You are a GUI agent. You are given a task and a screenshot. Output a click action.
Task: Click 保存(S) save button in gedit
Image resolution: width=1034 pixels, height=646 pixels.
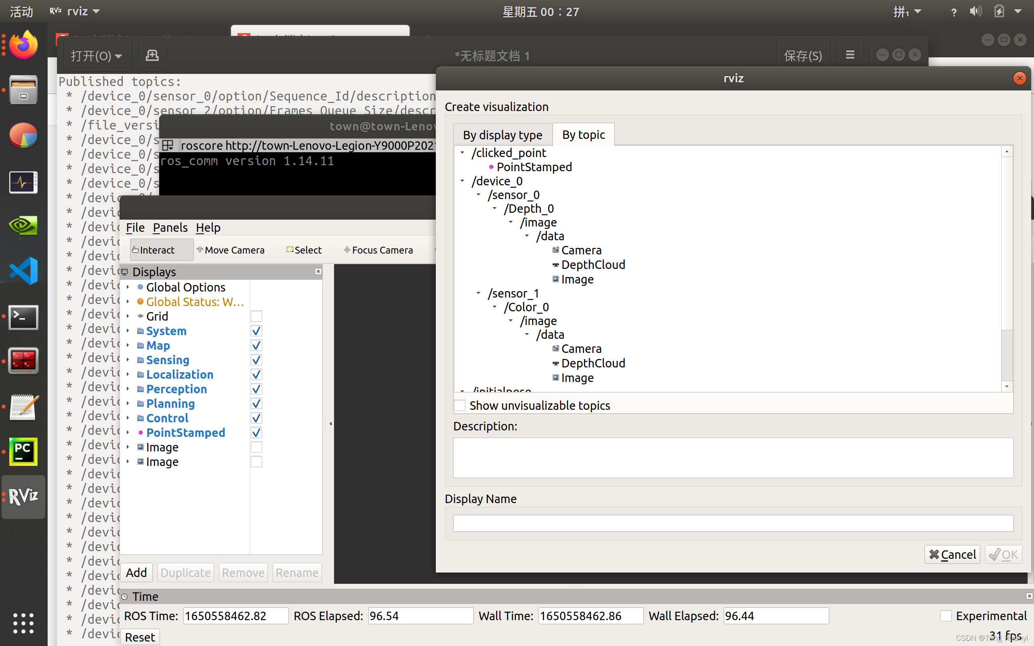tap(803, 55)
